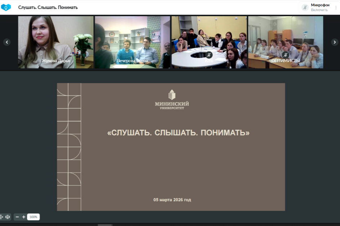Click the slide title «СЛУШАТЬ. СЛЫШАТЬ. ПОНИМАТЬ»
The height and width of the screenshot is (226, 340).
point(178,133)
